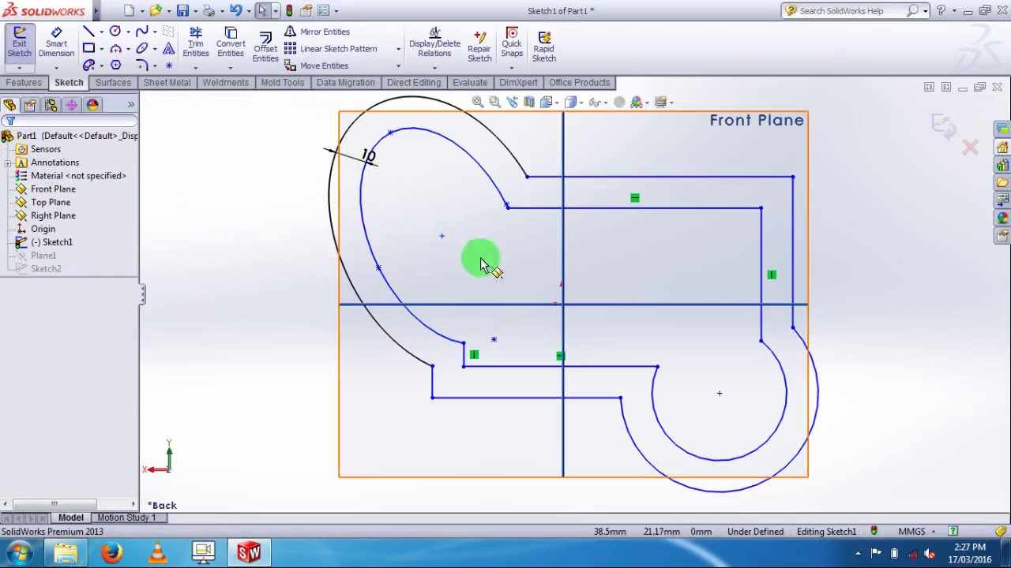Viewport: 1011px width, 568px height.
Task: Expand the Trim Entities dropdown arrow
Action: (x=196, y=67)
